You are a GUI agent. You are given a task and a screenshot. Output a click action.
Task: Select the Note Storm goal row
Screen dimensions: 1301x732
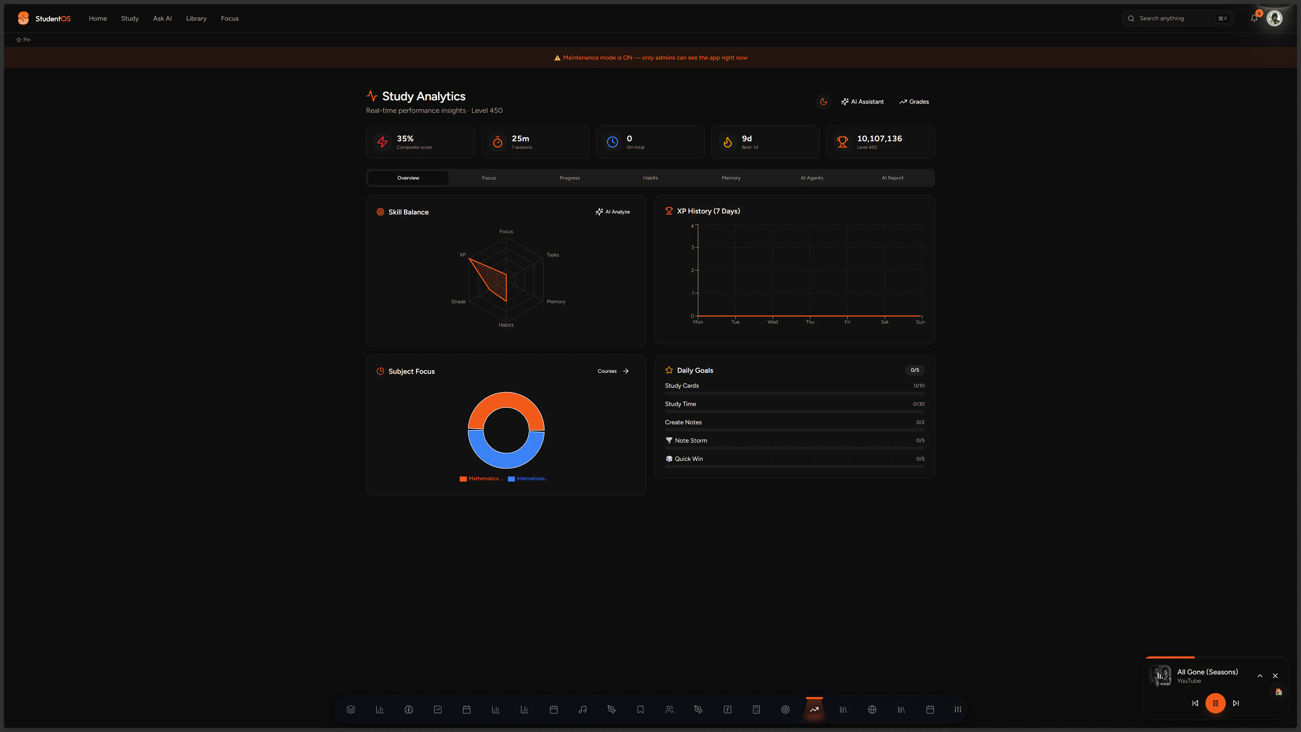tap(794, 443)
